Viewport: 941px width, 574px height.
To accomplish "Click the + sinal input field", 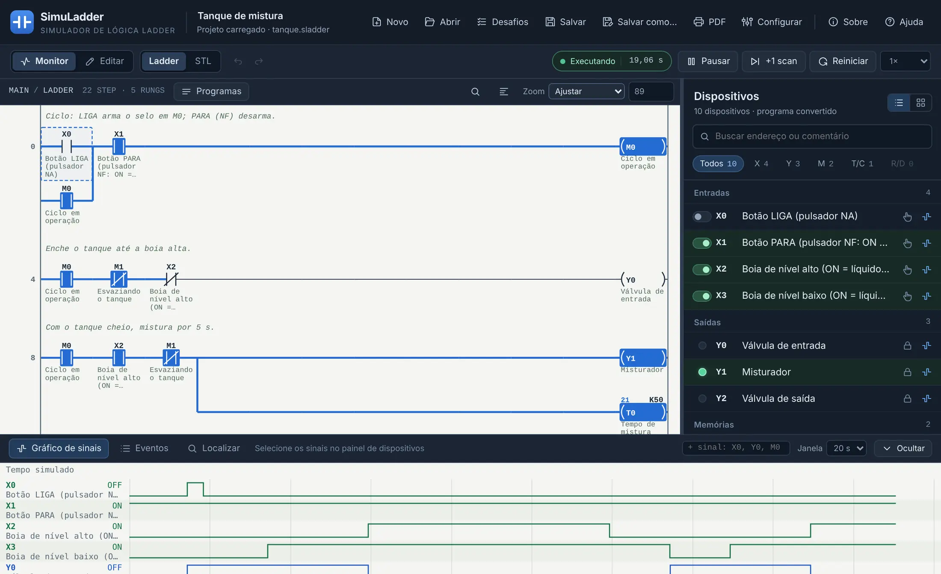I will (736, 448).
